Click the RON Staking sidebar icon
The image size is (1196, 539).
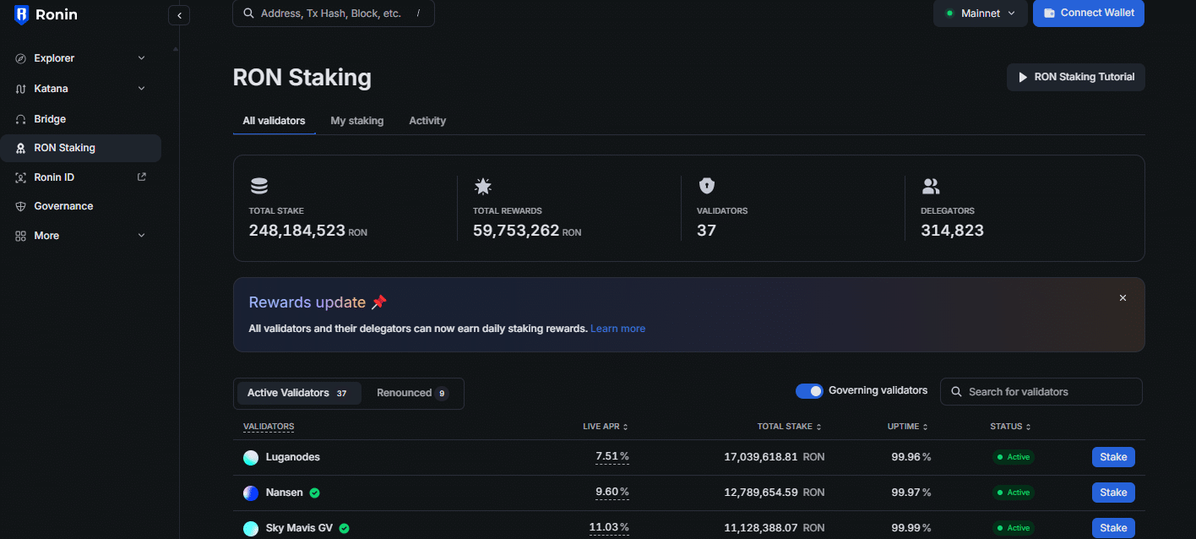click(x=21, y=148)
